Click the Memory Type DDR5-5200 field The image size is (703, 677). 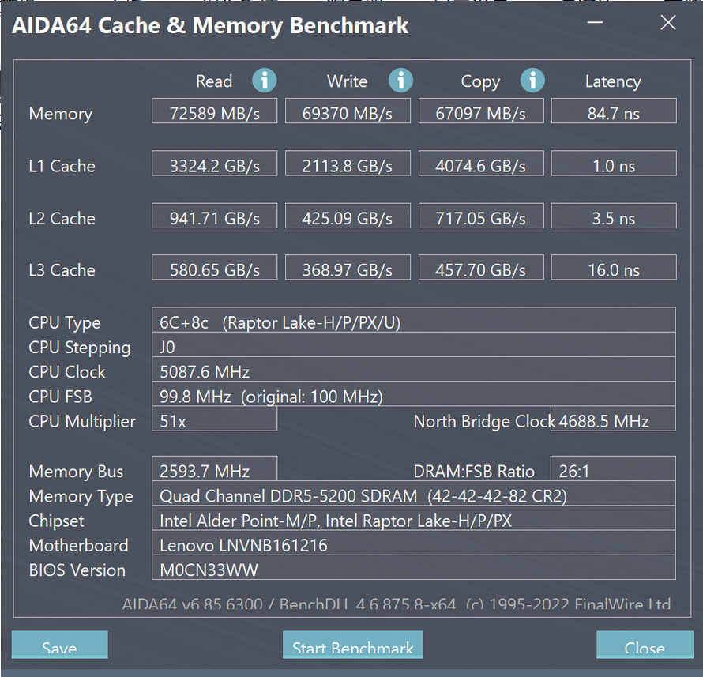coord(414,494)
